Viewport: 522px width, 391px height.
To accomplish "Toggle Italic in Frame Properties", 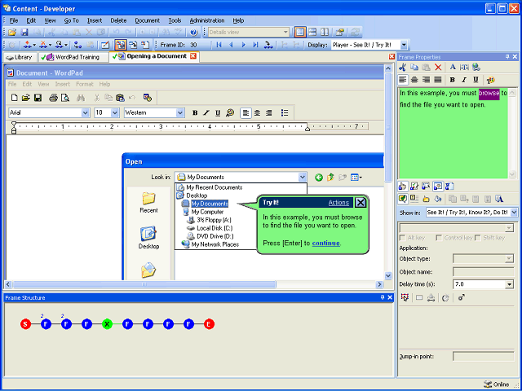I will pos(464,80).
